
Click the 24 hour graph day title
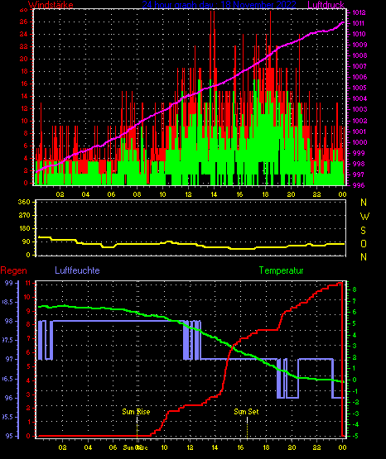pos(219,5)
